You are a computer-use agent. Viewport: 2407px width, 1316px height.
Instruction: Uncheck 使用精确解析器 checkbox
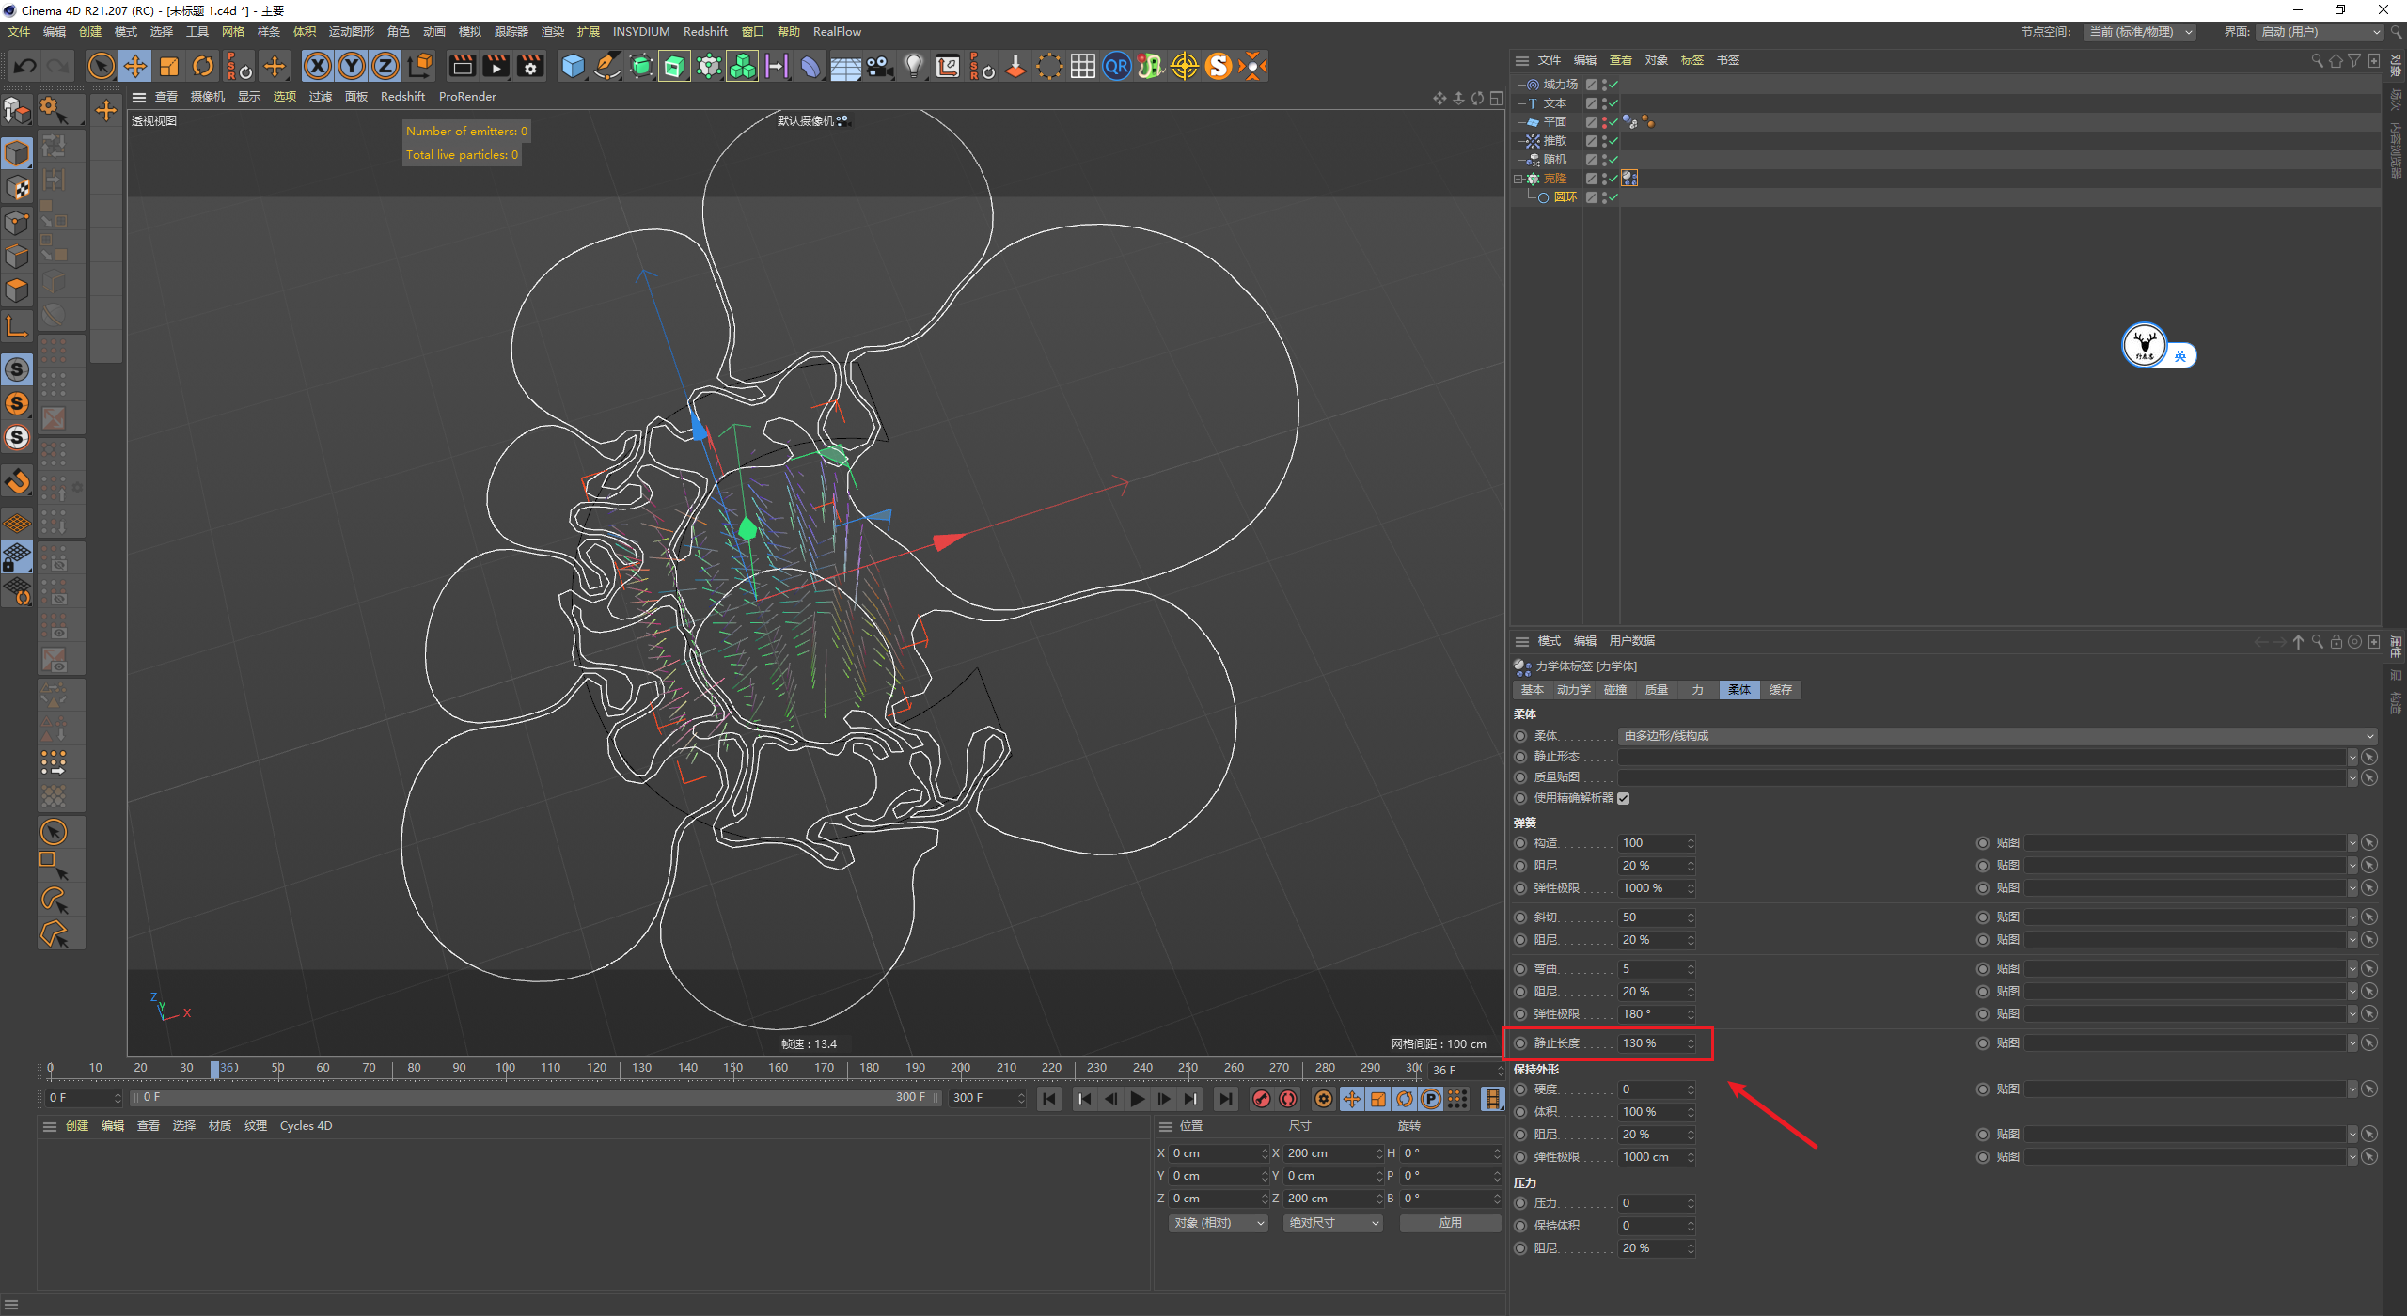[x=1623, y=798]
